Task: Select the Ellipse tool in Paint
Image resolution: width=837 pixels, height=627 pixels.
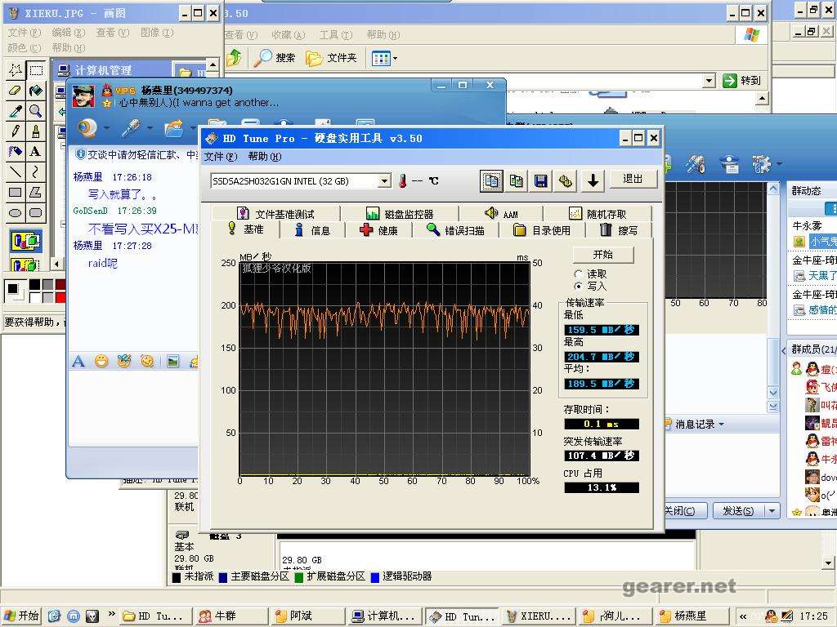Action: [x=15, y=213]
